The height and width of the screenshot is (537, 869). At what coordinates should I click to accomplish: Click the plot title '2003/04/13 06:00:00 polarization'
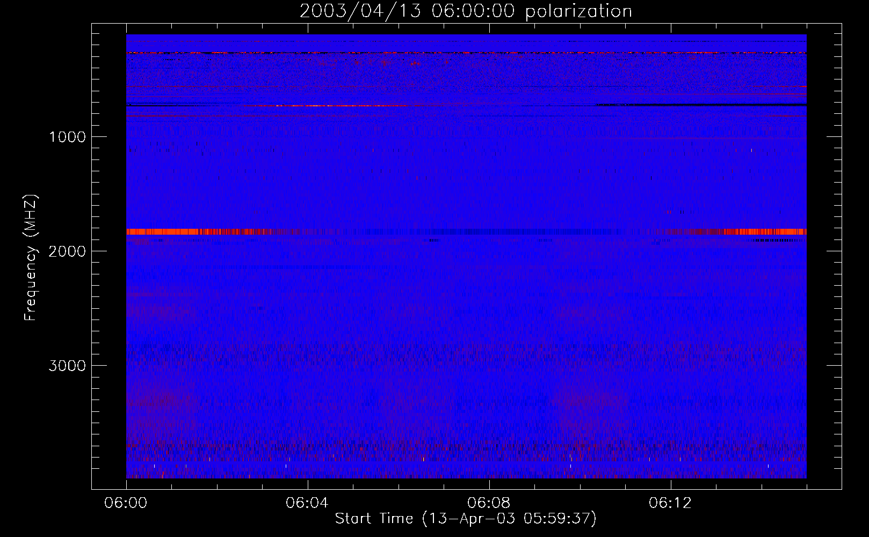coord(466,11)
